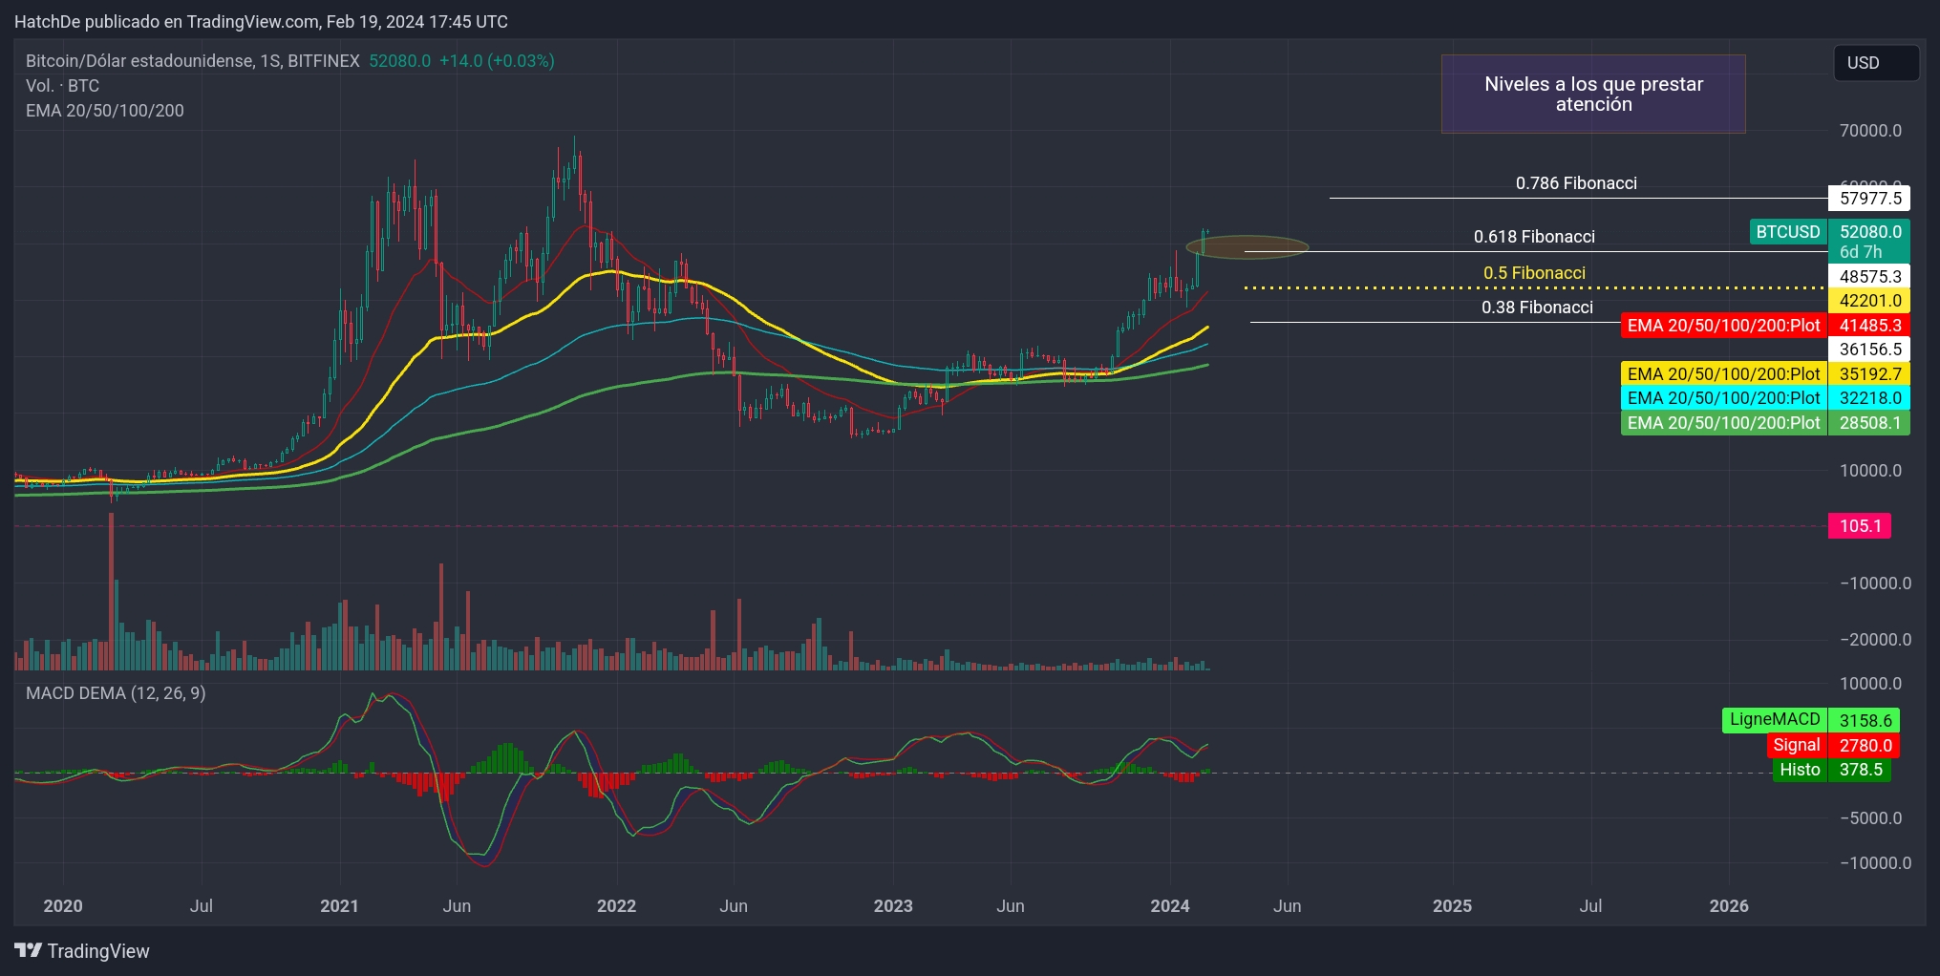This screenshot has height=976, width=1940.
Task: Click the 36156.5 price tag
Action: pyautogui.click(x=1869, y=350)
